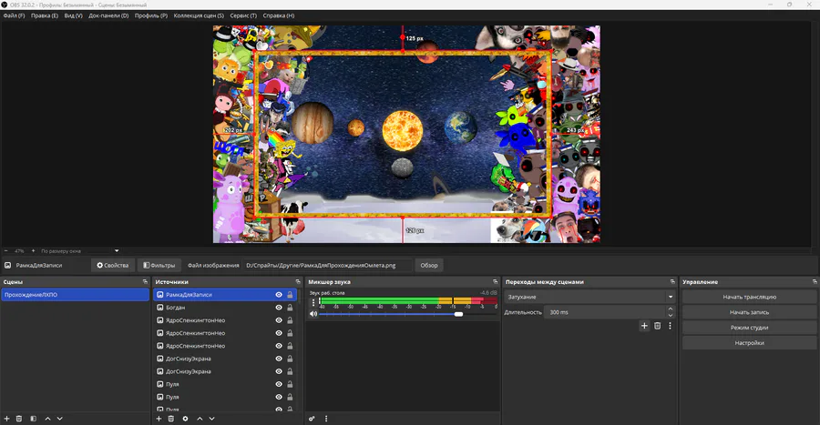Click the image file path field

pos(328,265)
